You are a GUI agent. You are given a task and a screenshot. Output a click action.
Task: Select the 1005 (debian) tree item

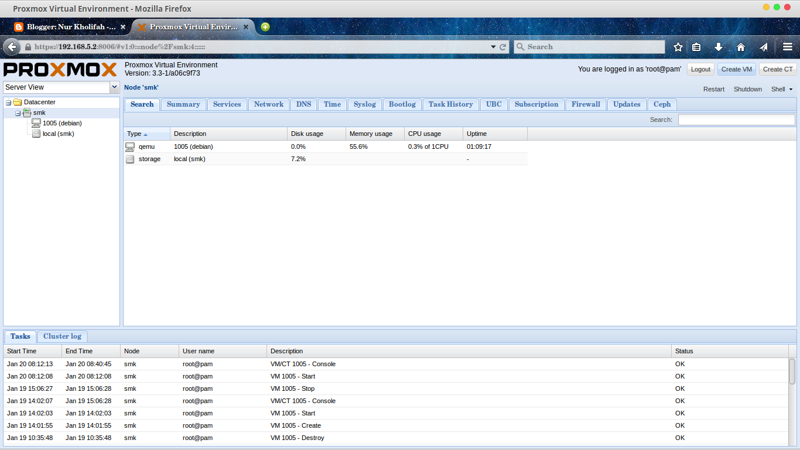[x=62, y=123]
